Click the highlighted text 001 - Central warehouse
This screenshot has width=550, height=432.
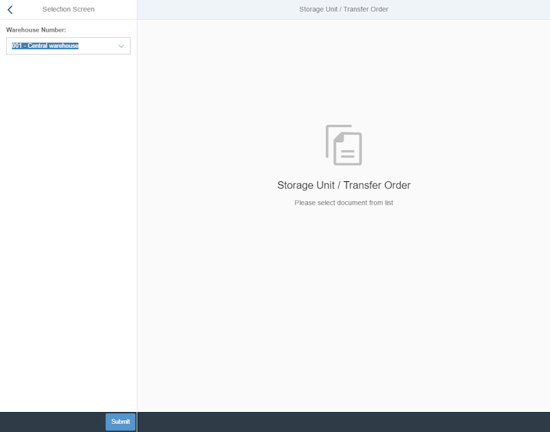coord(43,46)
